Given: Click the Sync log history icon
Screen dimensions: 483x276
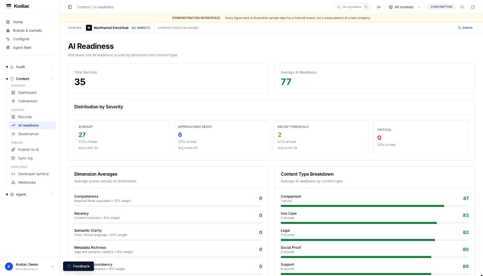Looking at the screenshot, I should [x=13, y=158].
